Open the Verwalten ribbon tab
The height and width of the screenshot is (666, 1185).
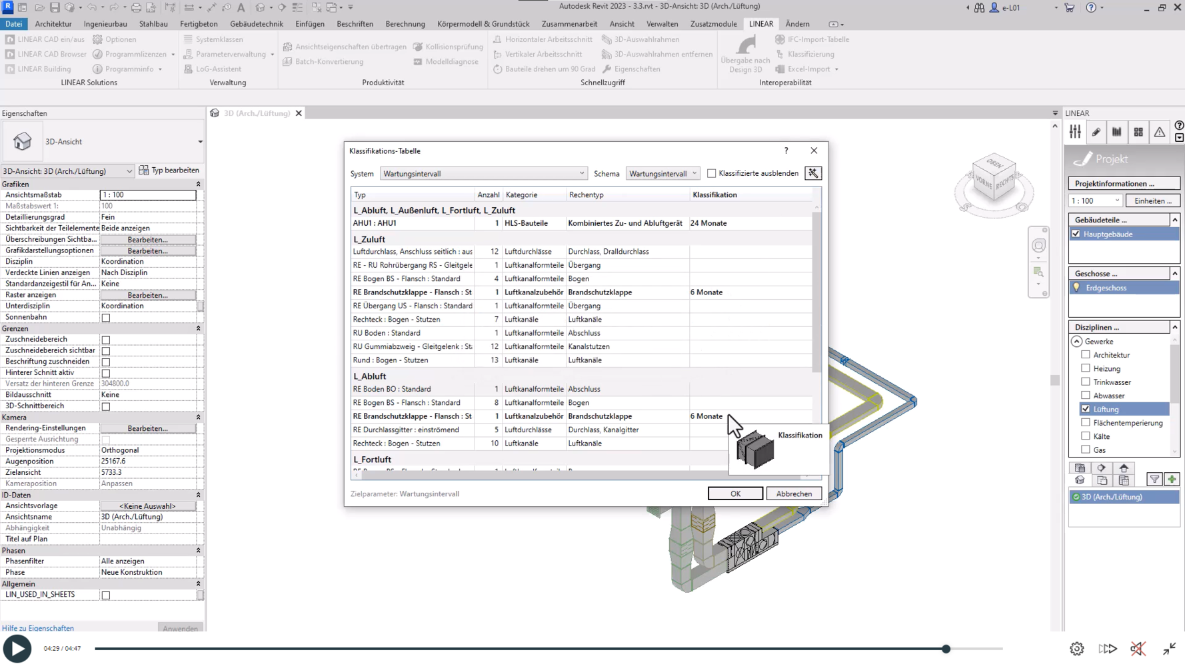[x=661, y=24]
